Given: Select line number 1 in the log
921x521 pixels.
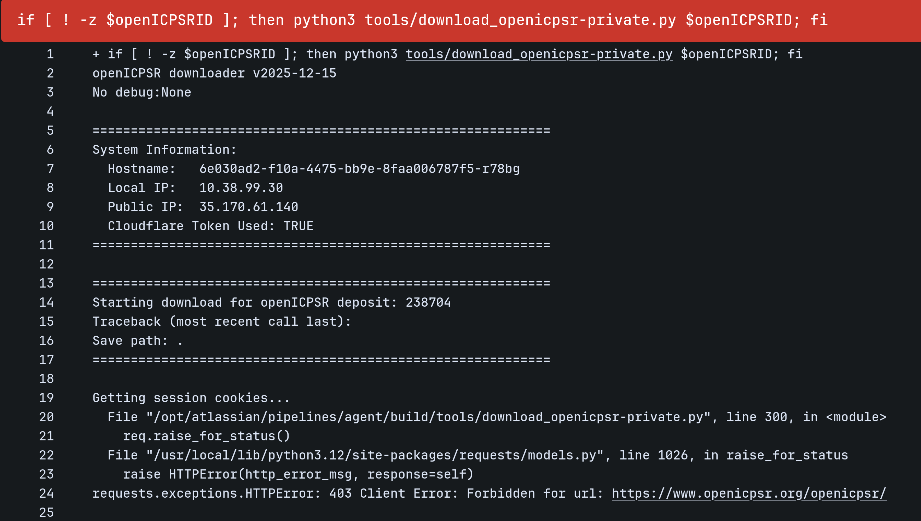Looking at the screenshot, I should click(50, 54).
